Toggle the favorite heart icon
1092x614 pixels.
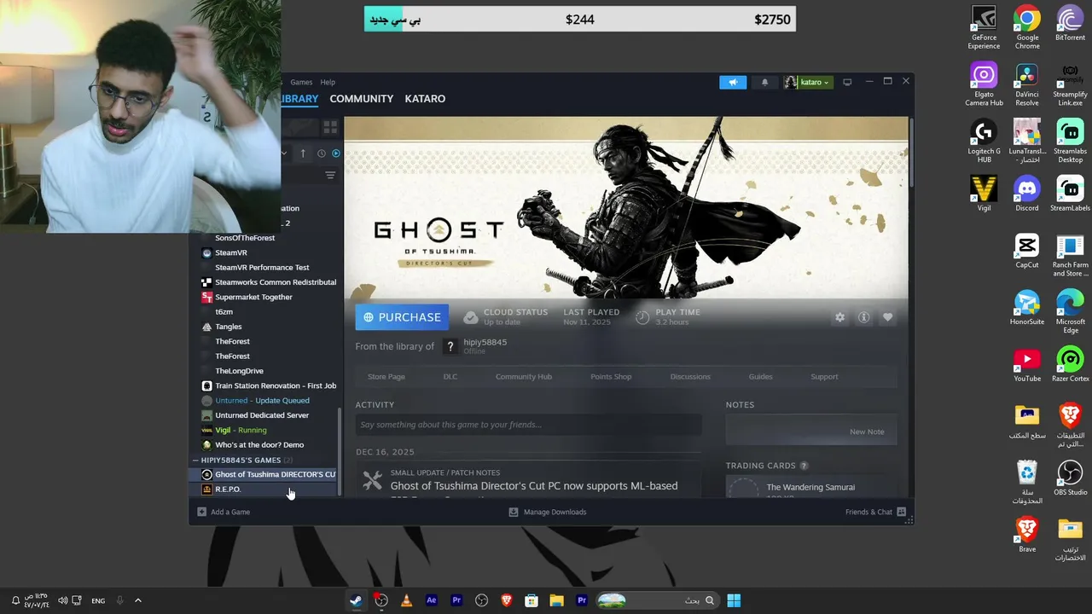pos(887,317)
